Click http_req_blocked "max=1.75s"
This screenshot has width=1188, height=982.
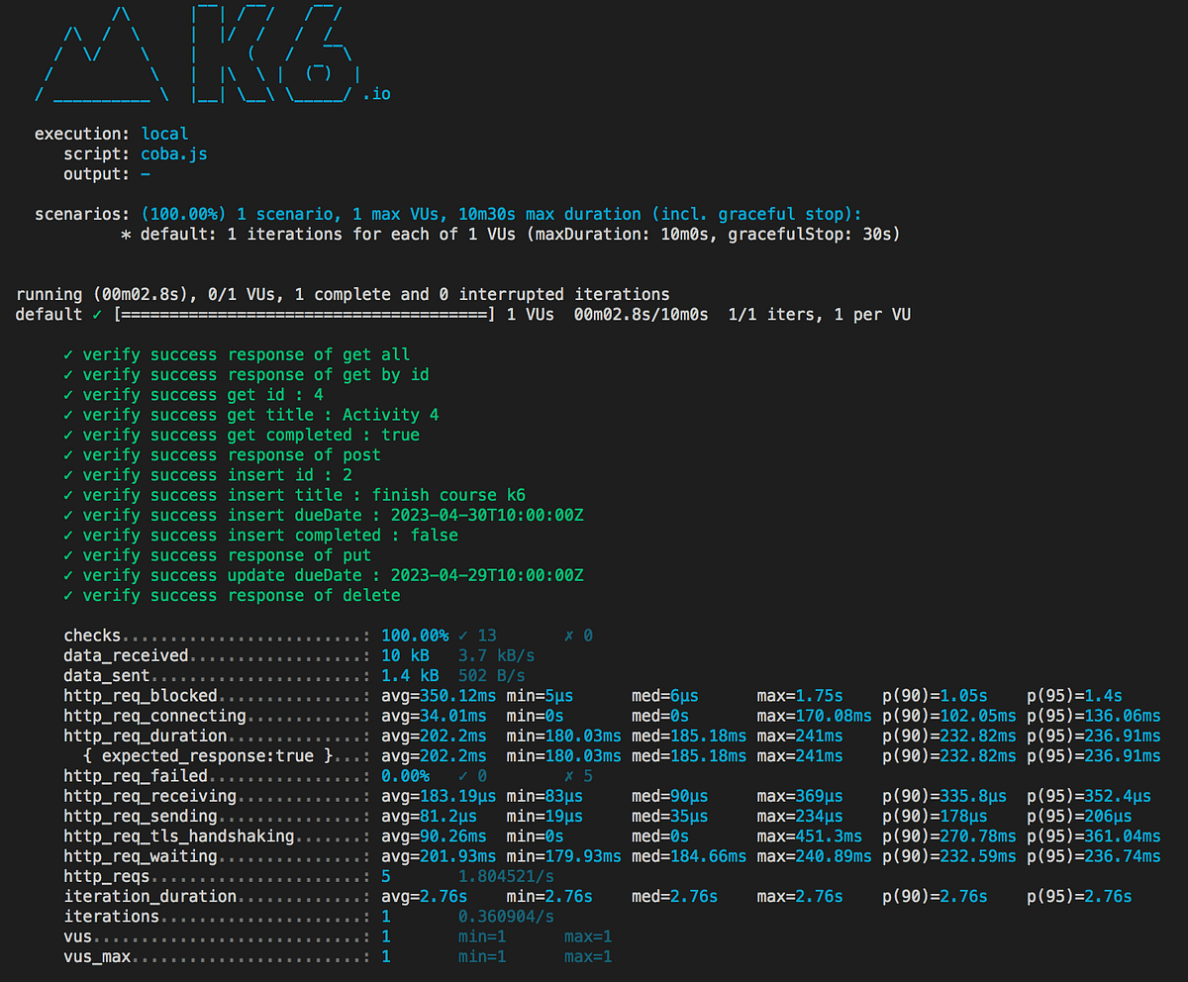[x=801, y=696]
